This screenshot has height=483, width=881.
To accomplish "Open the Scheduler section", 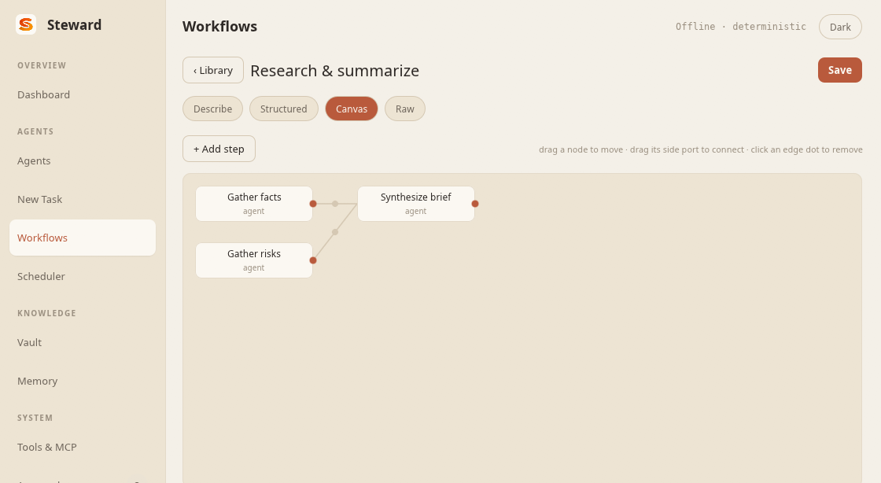I will coord(83,276).
